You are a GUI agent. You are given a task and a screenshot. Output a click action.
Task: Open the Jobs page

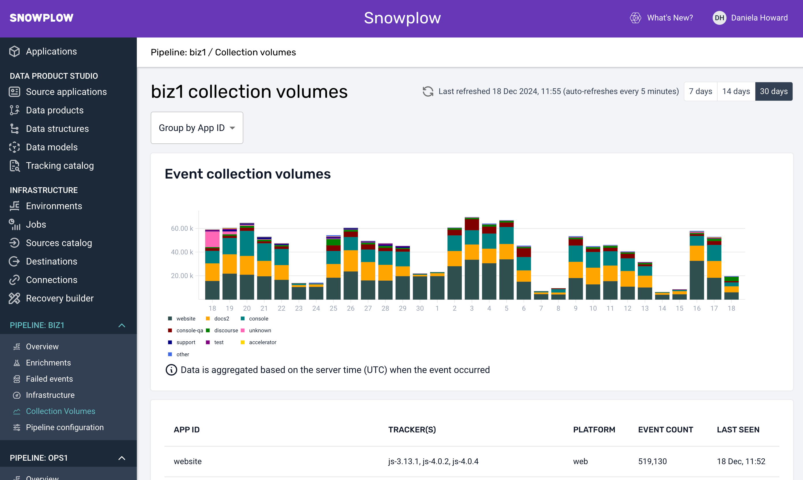[36, 224]
